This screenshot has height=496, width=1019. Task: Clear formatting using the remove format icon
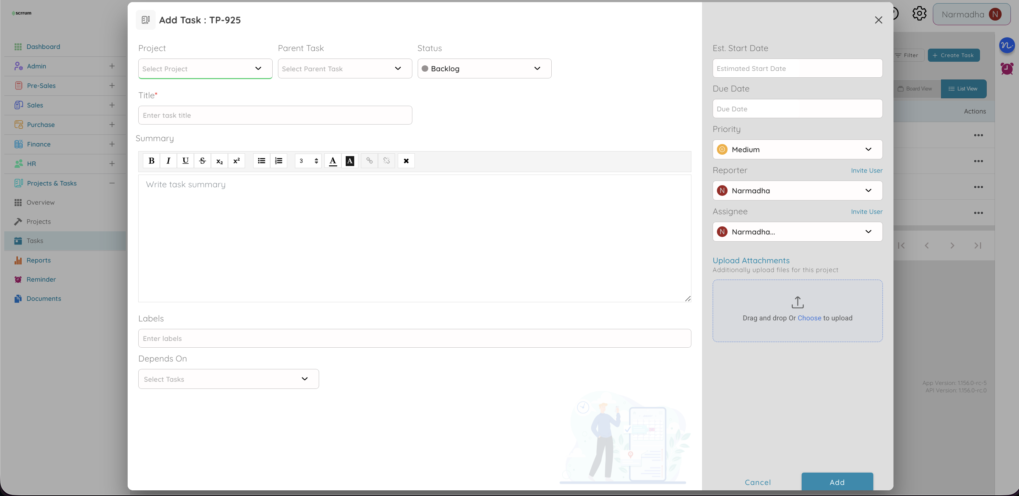click(x=406, y=161)
